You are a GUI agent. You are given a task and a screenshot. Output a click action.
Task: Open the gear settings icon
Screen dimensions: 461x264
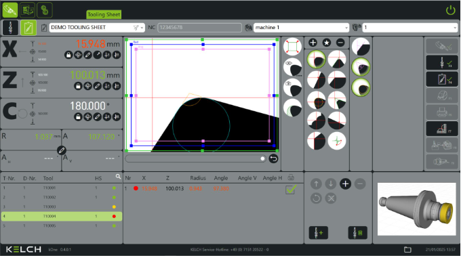[45, 10]
